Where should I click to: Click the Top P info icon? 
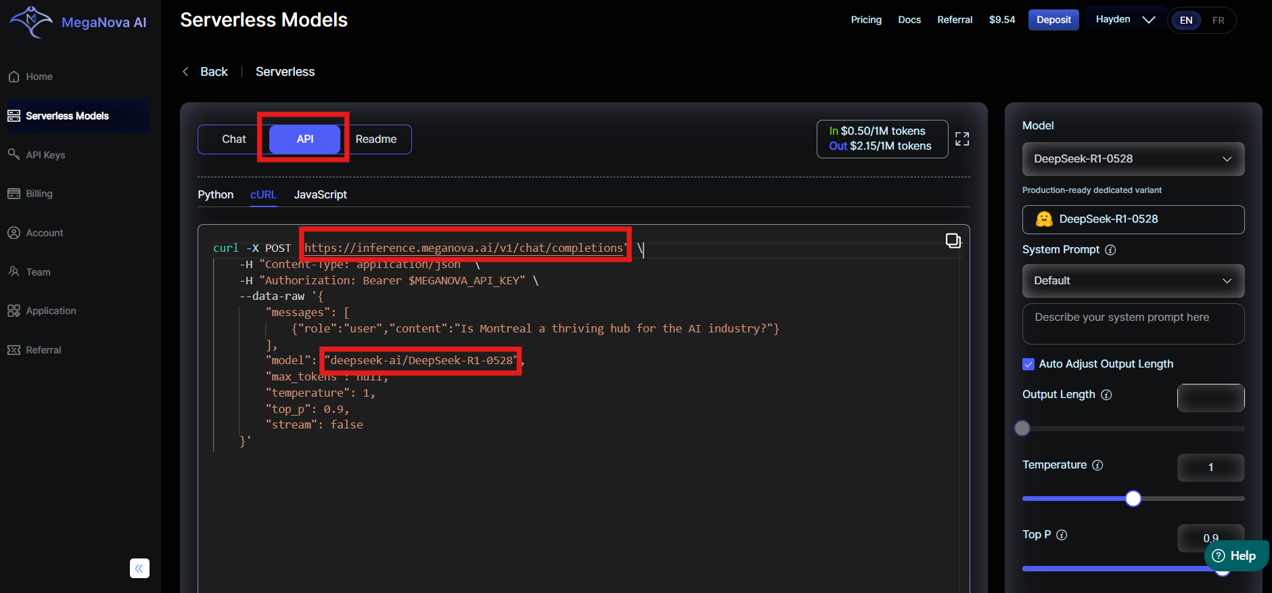(x=1062, y=535)
